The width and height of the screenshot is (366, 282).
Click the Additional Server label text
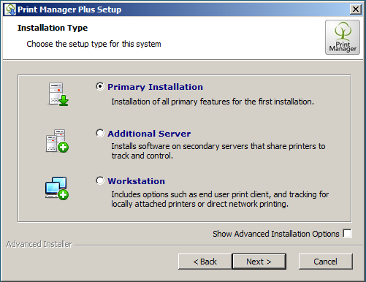pos(149,134)
